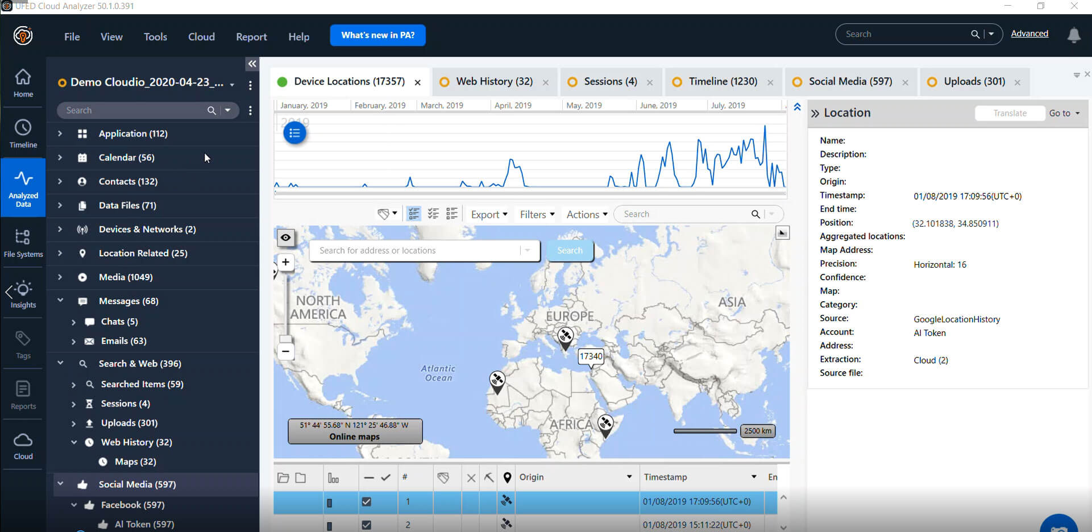The image size is (1092, 532).
Task: Open the Cloud sidebar section
Action: coord(23,446)
